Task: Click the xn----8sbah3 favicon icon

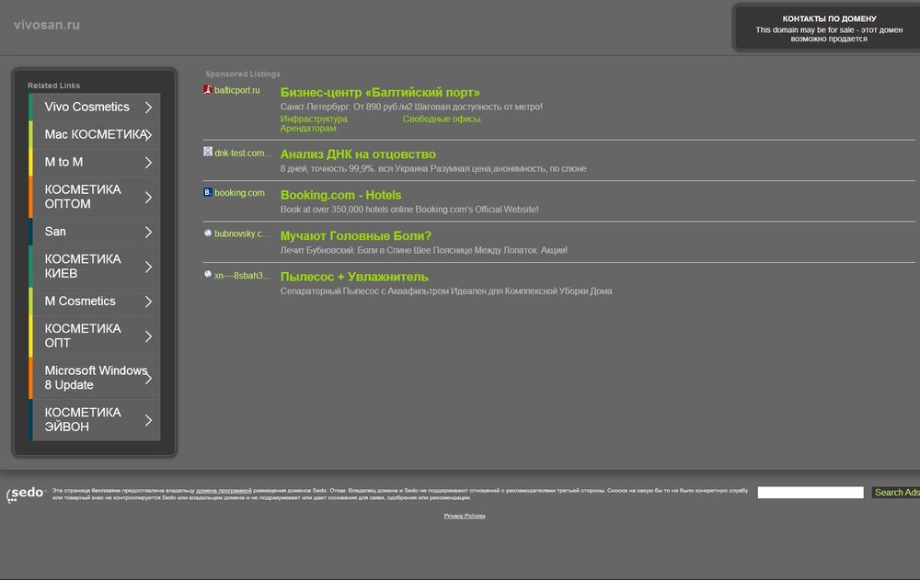Action: (208, 274)
